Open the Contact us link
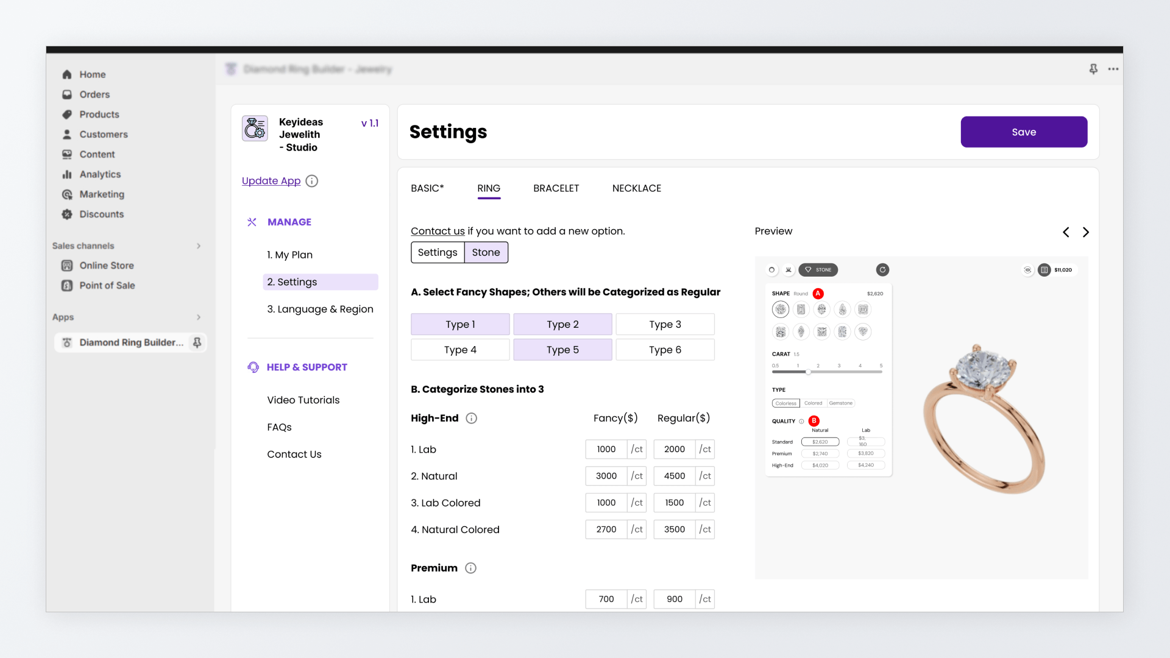The height and width of the screenshot is (658, 1170). [438, 232]
